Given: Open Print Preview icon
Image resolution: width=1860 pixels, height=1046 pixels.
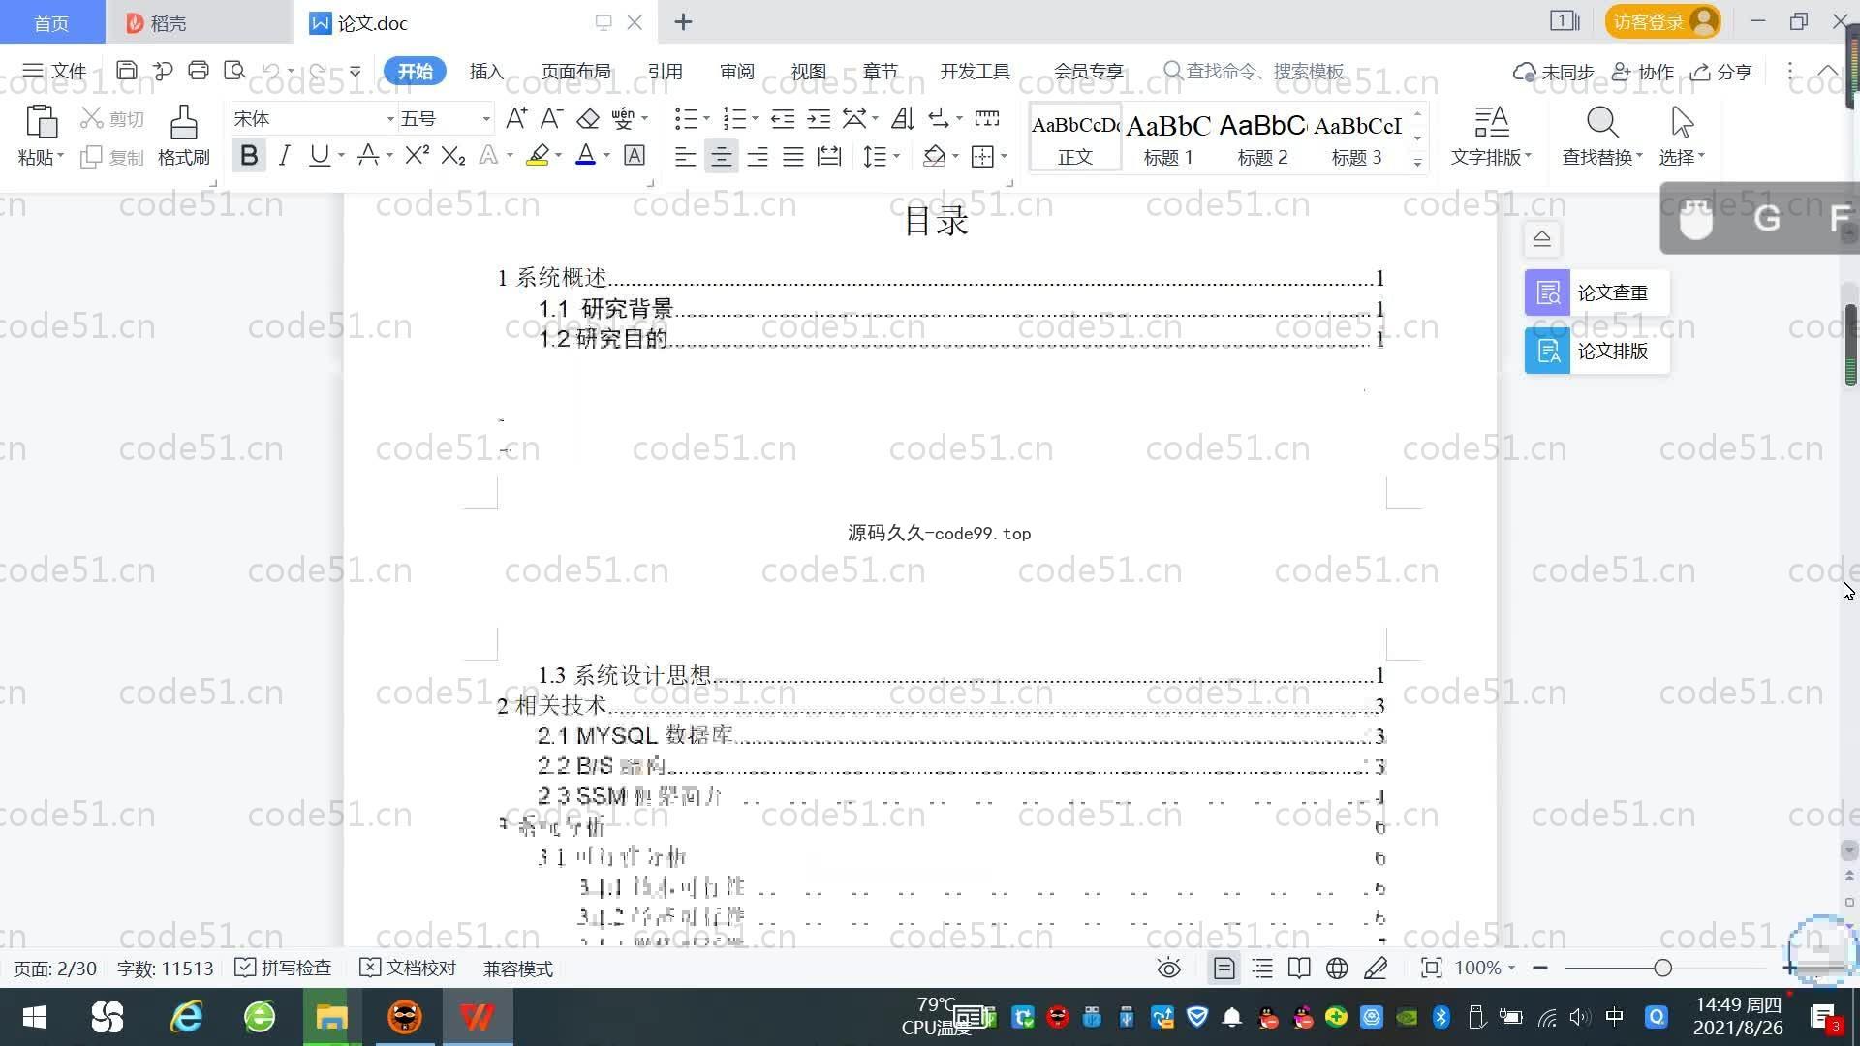Looking at the screenshot, I should (234, 71).
